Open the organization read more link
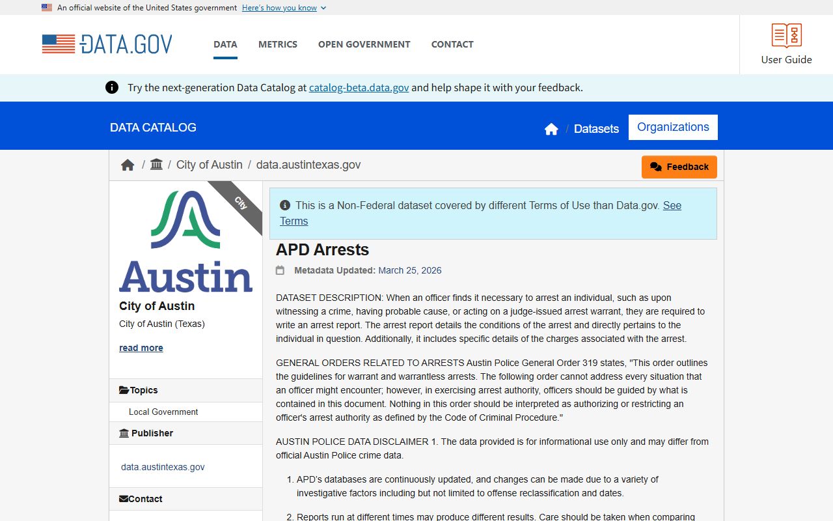 (141, 348)
